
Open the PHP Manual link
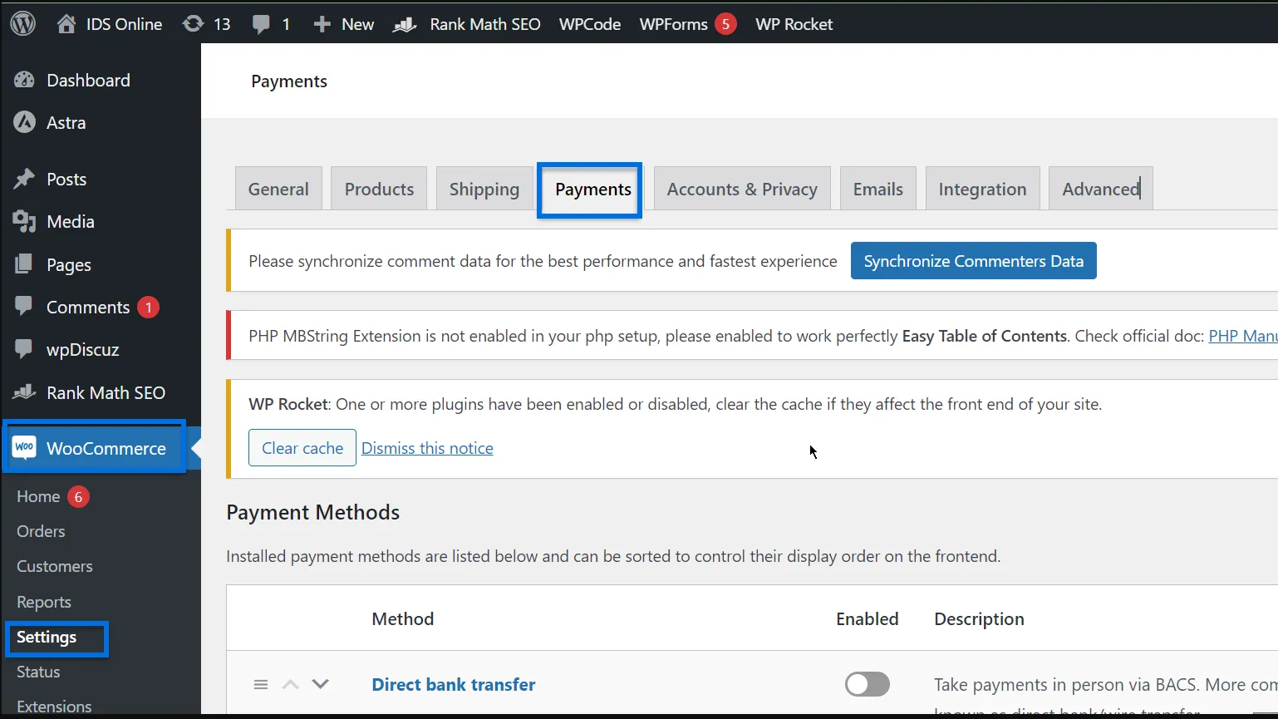click(1242, 336)
